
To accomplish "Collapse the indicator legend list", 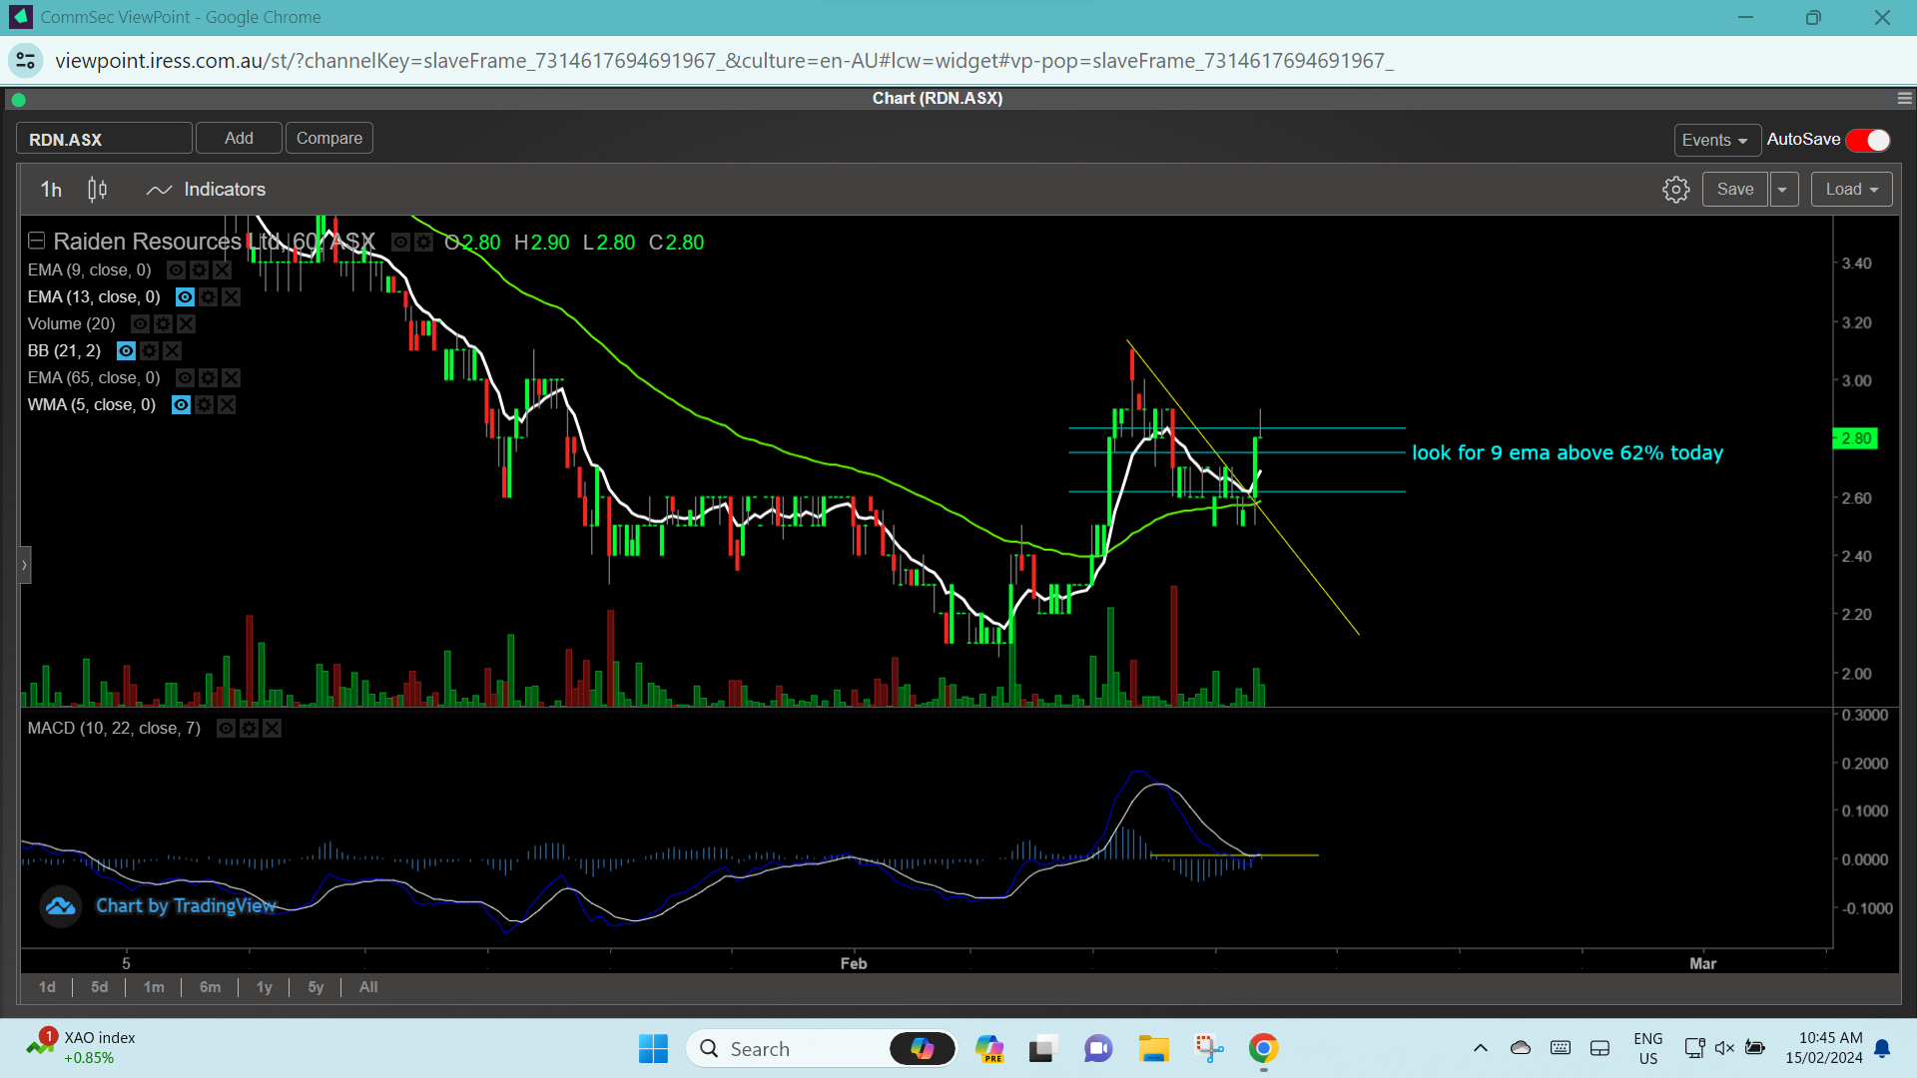I will (36, 241).
